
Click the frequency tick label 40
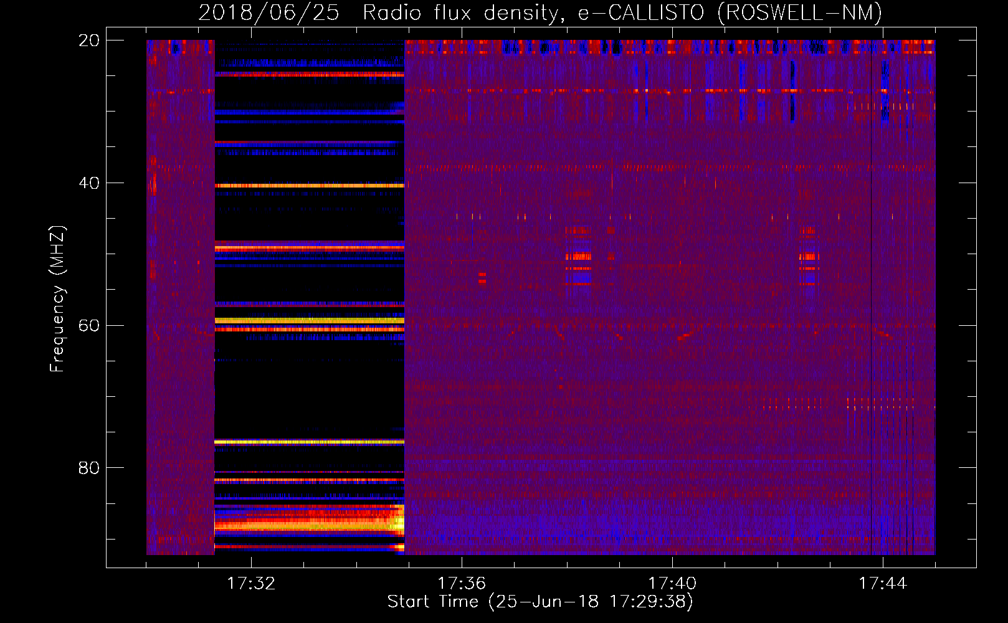click(x=88, y=183)
